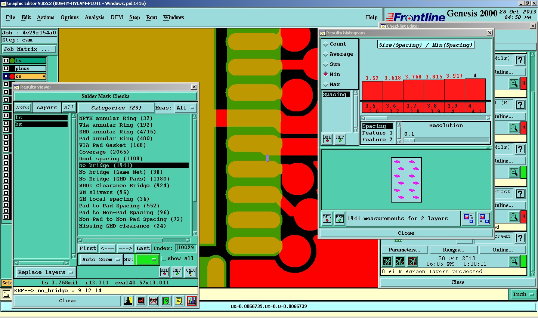Open the Analysis menu
538x318 pixels.
[95, 18]
